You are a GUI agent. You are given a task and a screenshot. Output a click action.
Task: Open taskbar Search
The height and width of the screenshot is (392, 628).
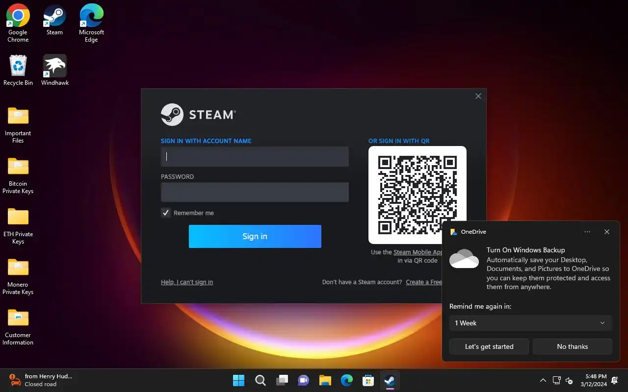260,380
